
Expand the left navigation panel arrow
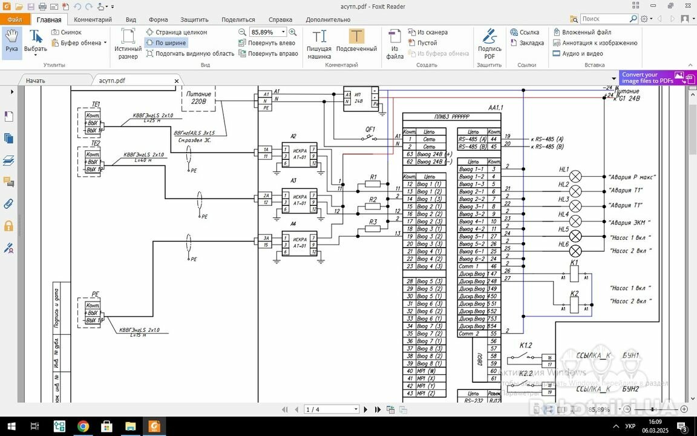12,91
